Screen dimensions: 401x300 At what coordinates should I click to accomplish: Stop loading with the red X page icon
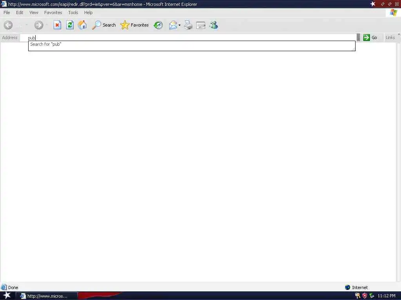coord(57,25)
